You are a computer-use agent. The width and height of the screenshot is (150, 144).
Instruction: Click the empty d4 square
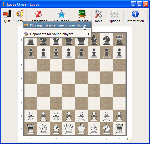[x=69, y=91]
